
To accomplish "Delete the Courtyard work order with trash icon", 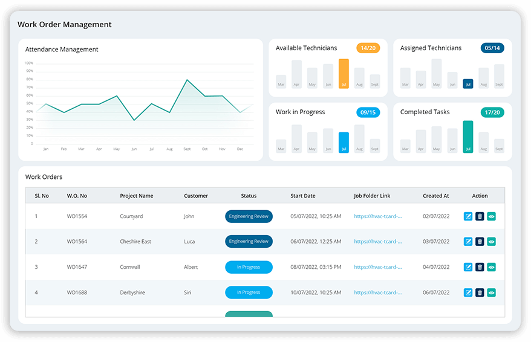I will [480, 216].
